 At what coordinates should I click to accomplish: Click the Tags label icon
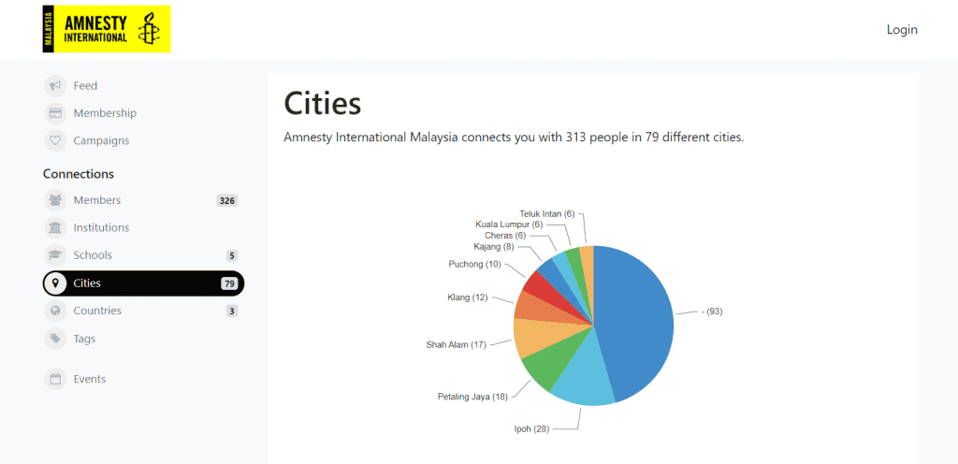tap(55, 339)
